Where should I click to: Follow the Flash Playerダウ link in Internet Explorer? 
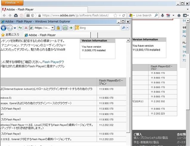53,62
